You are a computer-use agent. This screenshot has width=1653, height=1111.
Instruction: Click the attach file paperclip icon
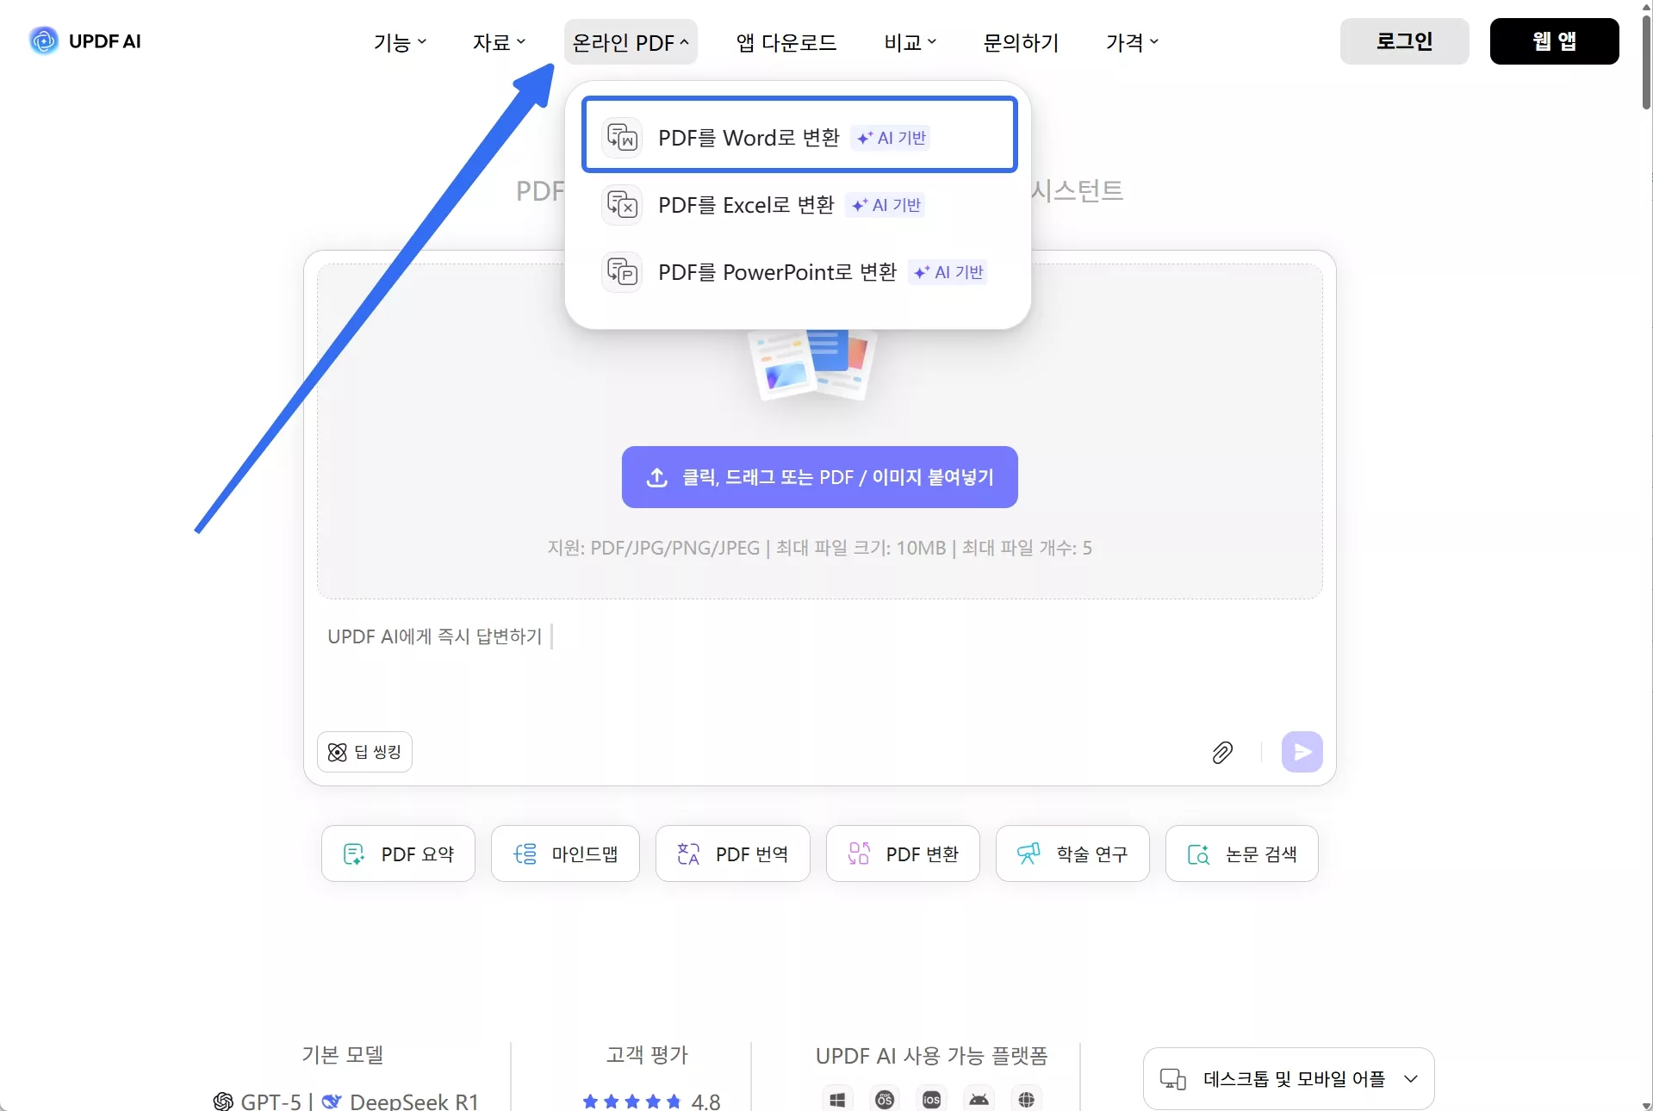(x=1222, y=752)
